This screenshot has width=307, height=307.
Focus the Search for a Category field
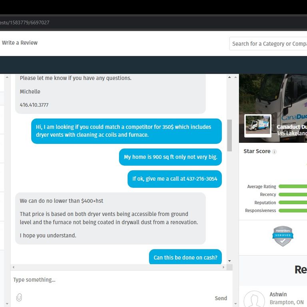click(x=269, y=44)
